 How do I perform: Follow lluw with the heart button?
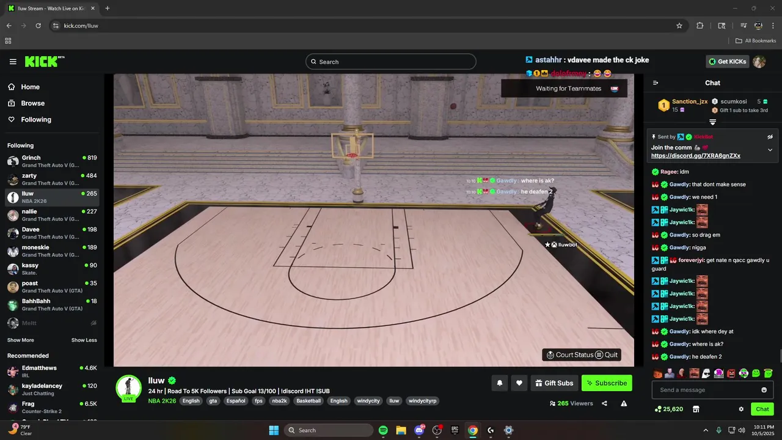(519, 383)
